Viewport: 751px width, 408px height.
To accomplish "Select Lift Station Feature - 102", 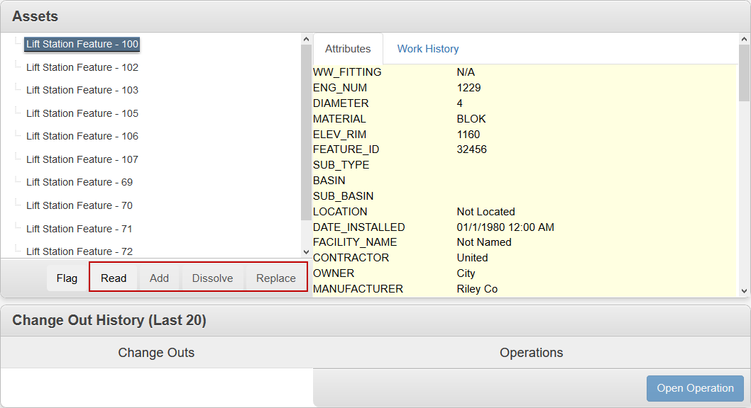I will 82,67.
